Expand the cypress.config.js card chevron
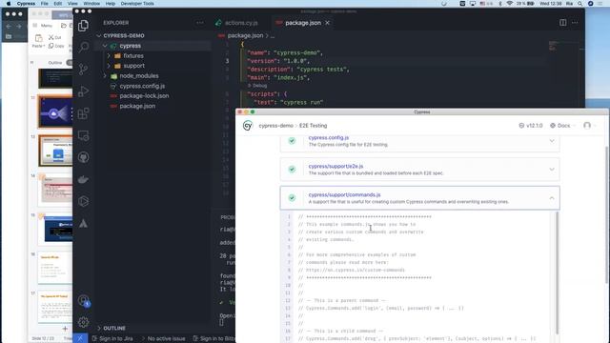Viewport: 610px width, 343px height. pyautogui.click(x=552, y=141)
